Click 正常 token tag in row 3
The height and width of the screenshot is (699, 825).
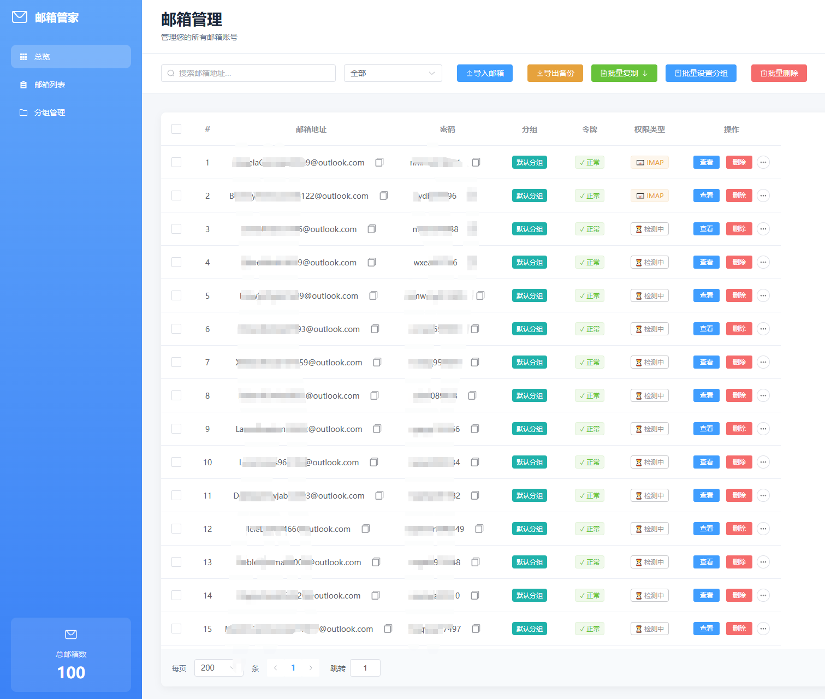pyautogui.click(x=590, y=229)
